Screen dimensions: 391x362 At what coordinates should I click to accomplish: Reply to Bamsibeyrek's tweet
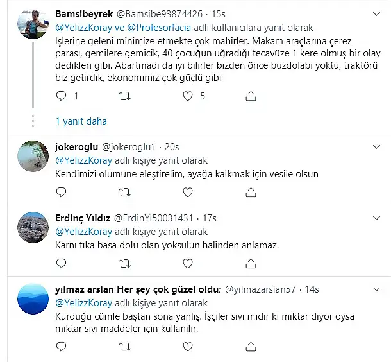click(x=61, y=96)
